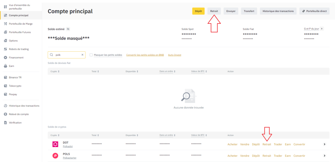Click the Retrait button in header
Viewport: 335px width, 162px height.
(x=214, y=11)
